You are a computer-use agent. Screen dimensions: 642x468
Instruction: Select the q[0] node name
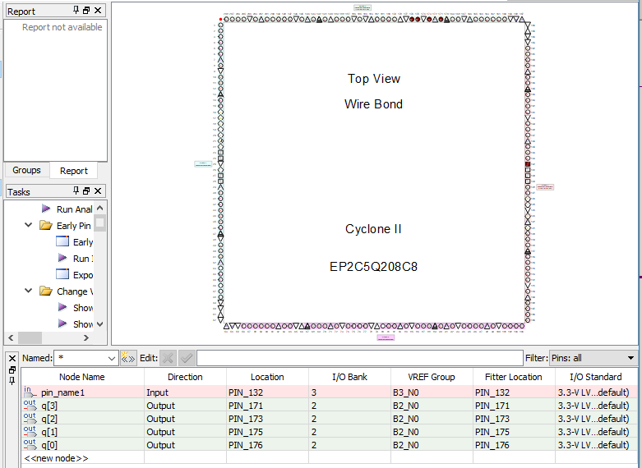(49, 445)
